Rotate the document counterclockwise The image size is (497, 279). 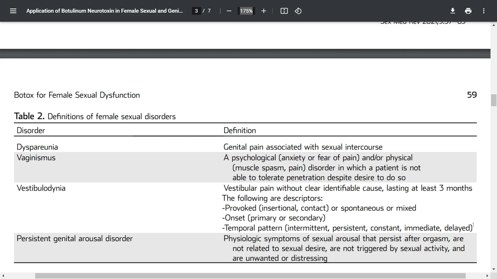click(x=298, y=11)
